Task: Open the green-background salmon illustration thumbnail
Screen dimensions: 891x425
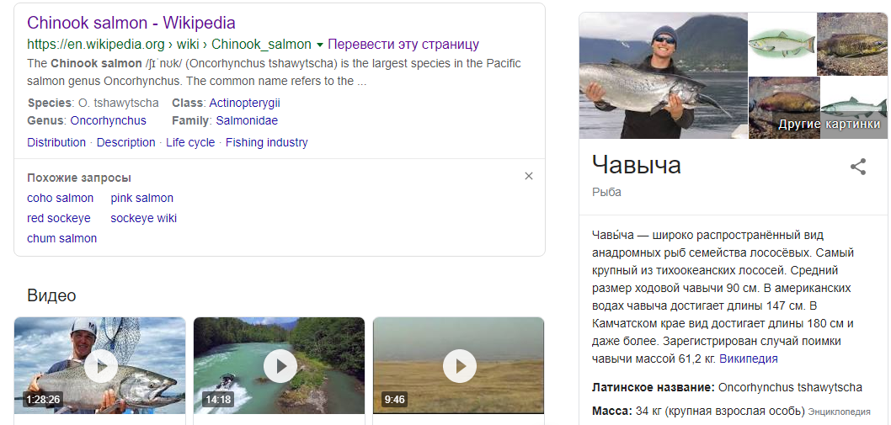Action: tap(782, 44)
